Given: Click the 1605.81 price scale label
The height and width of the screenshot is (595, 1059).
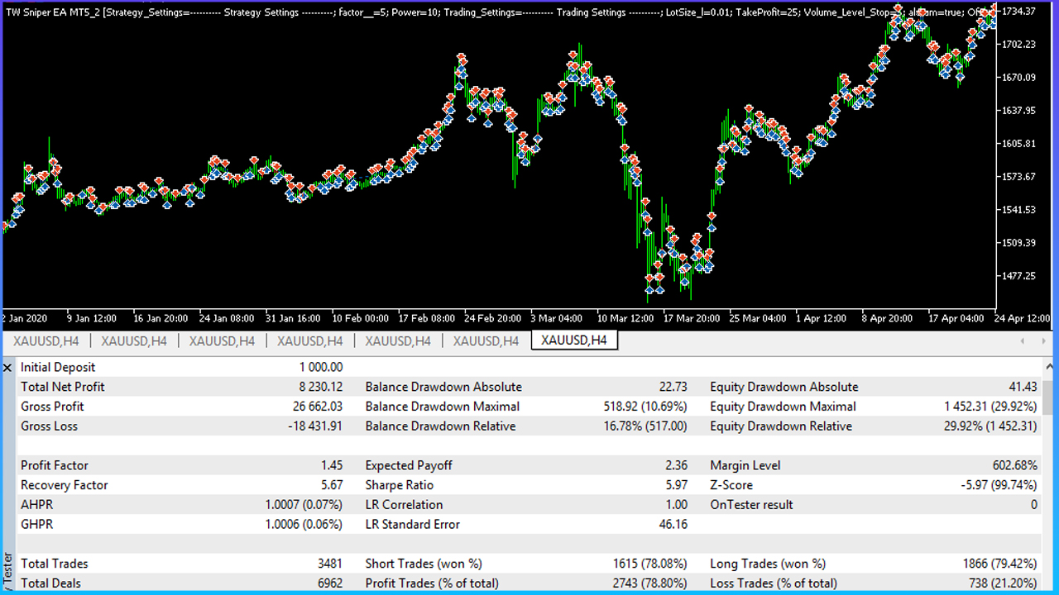Looking at the screenshot, I should 1019,143.
